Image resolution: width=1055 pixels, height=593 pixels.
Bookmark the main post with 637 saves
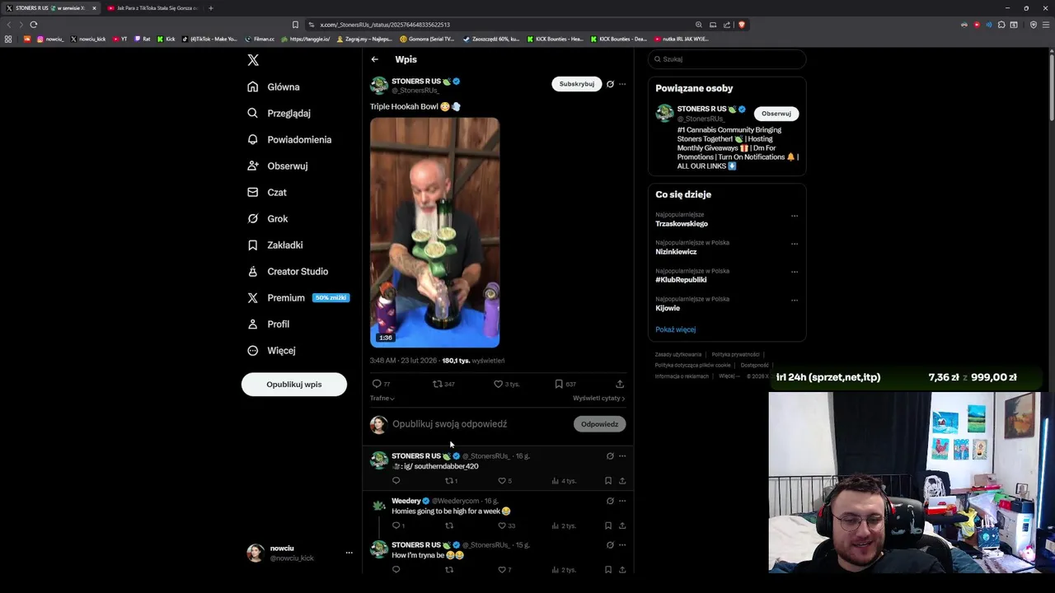(559, 384)
